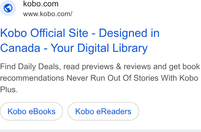Click the 'Find Daily Deals' snippet text
The width and height of the screenshot is (201, 132).
(30, 67)
